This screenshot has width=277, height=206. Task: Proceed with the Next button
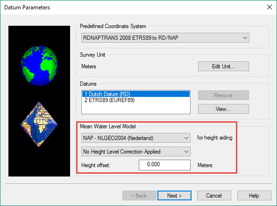click(x=174, y=196)
